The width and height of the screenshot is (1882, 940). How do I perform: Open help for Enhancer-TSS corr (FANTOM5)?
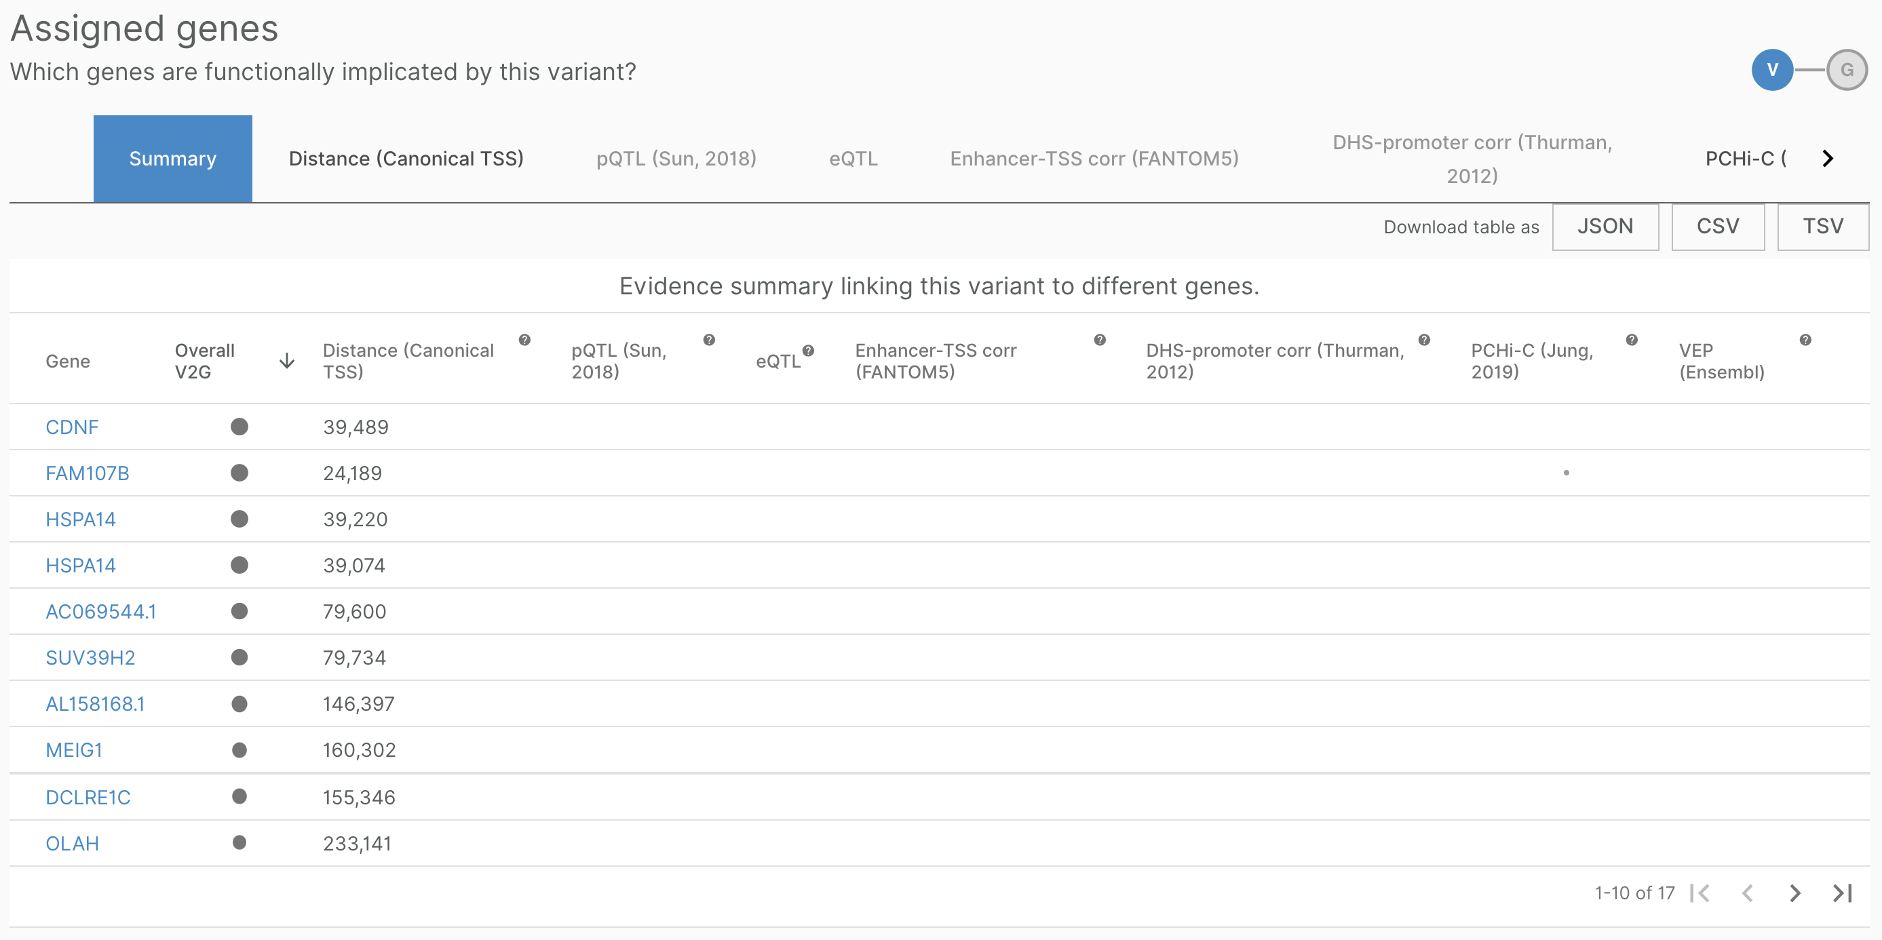click(1100, 339)
